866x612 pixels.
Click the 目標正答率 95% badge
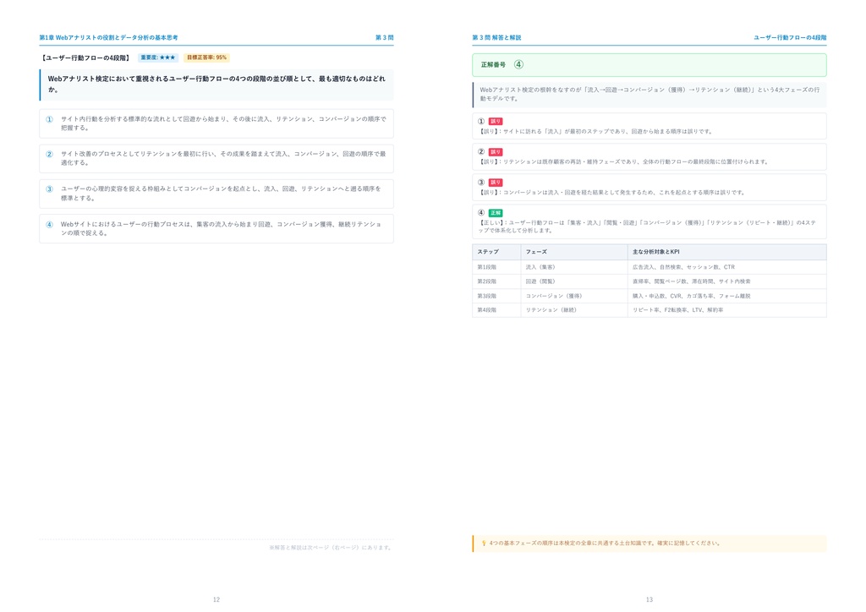coord(206,57)
